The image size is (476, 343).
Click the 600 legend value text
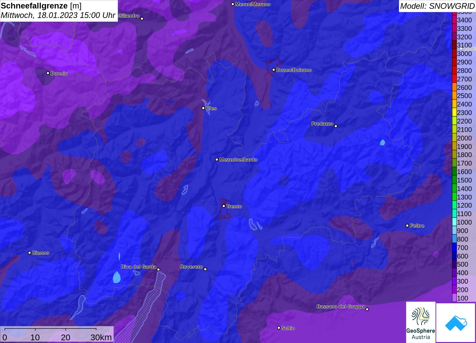tap(462, 256)
